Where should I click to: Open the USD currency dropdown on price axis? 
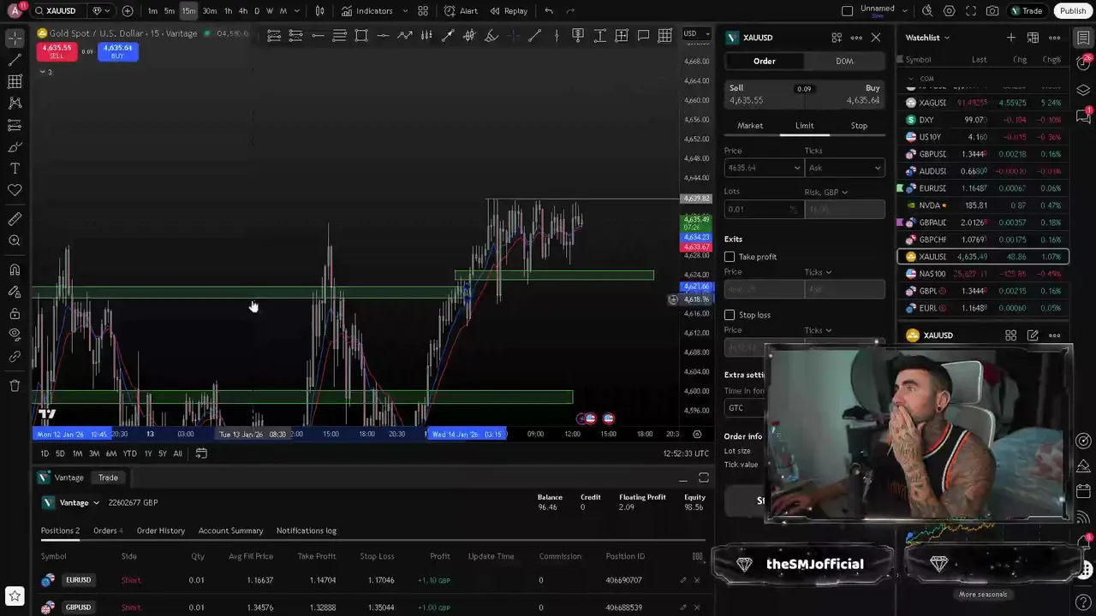tap(695, 33)
